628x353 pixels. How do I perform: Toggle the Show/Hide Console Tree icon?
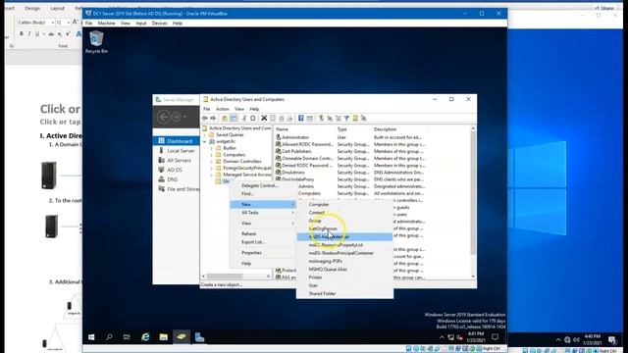(234, 118)
